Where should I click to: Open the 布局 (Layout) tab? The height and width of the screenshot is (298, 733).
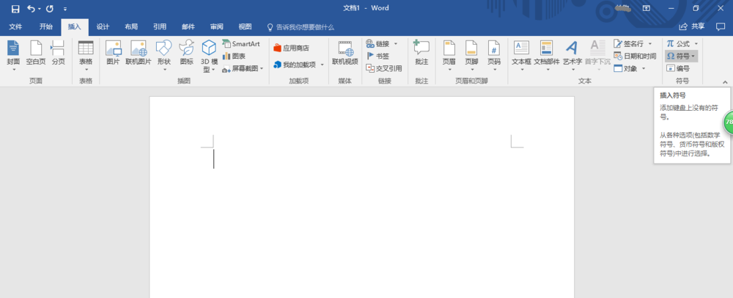[x=130, y=26]
